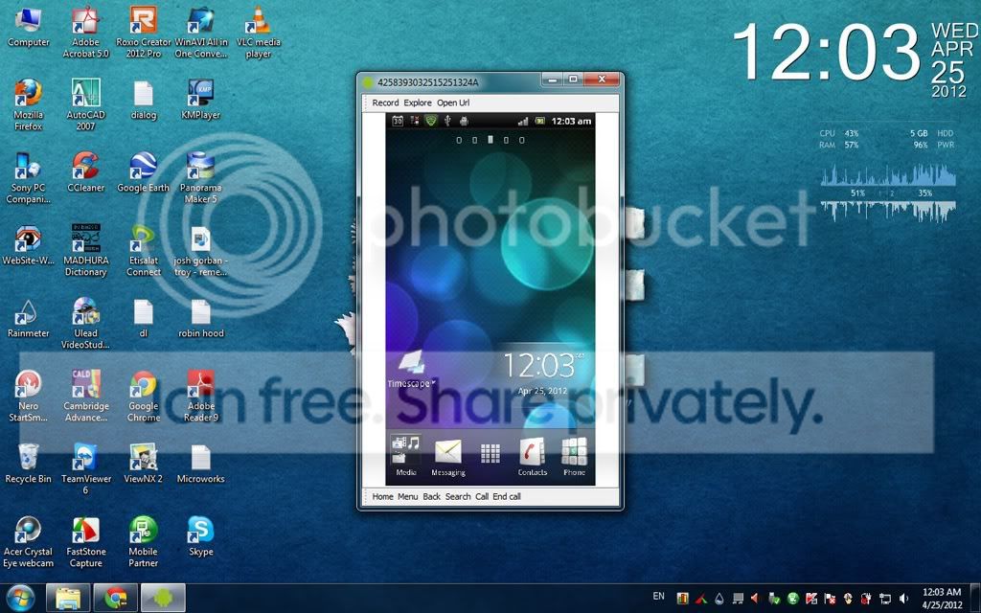Click the Explore menu item
Image resolution: width=981 pixels, height=613 pixels.
point(418,102)
